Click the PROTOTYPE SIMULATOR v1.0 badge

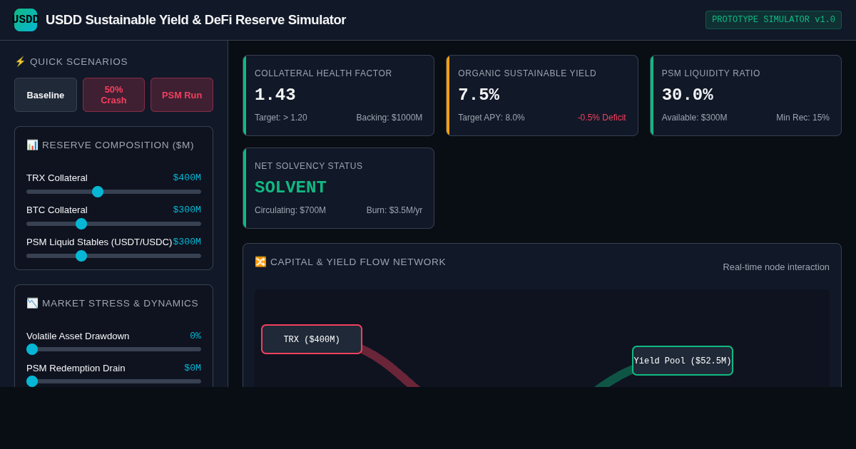[773, 20]
